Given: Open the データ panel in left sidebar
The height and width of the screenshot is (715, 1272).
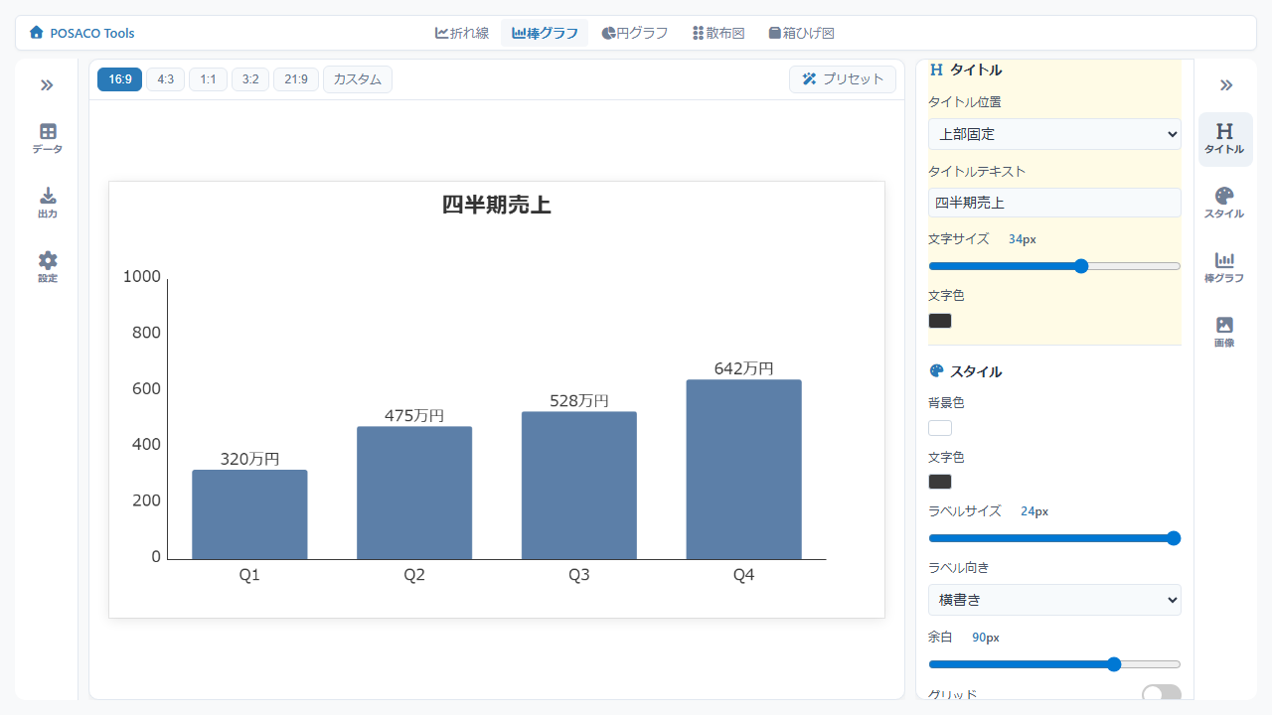Looking at the screenshot, I should pyautogui.click(x=47, y=138).
